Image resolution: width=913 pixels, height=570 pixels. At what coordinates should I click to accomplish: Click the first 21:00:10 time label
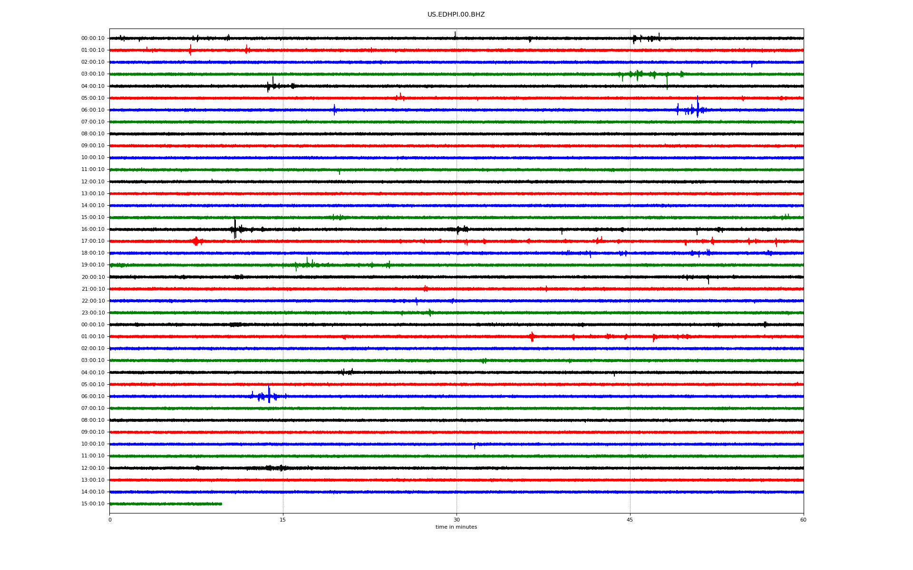[93, 289]
